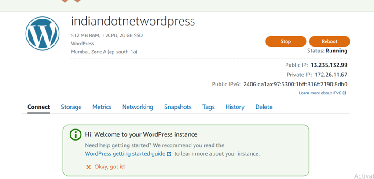Screen dimensions: 374x179
Task: Go to the Networking tab
Action: pyautogui.click(x=138, y=107)
